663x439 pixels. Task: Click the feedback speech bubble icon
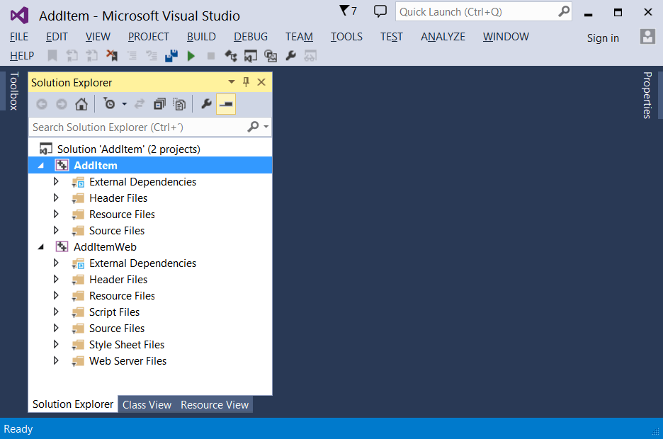(x=380, y=11)
